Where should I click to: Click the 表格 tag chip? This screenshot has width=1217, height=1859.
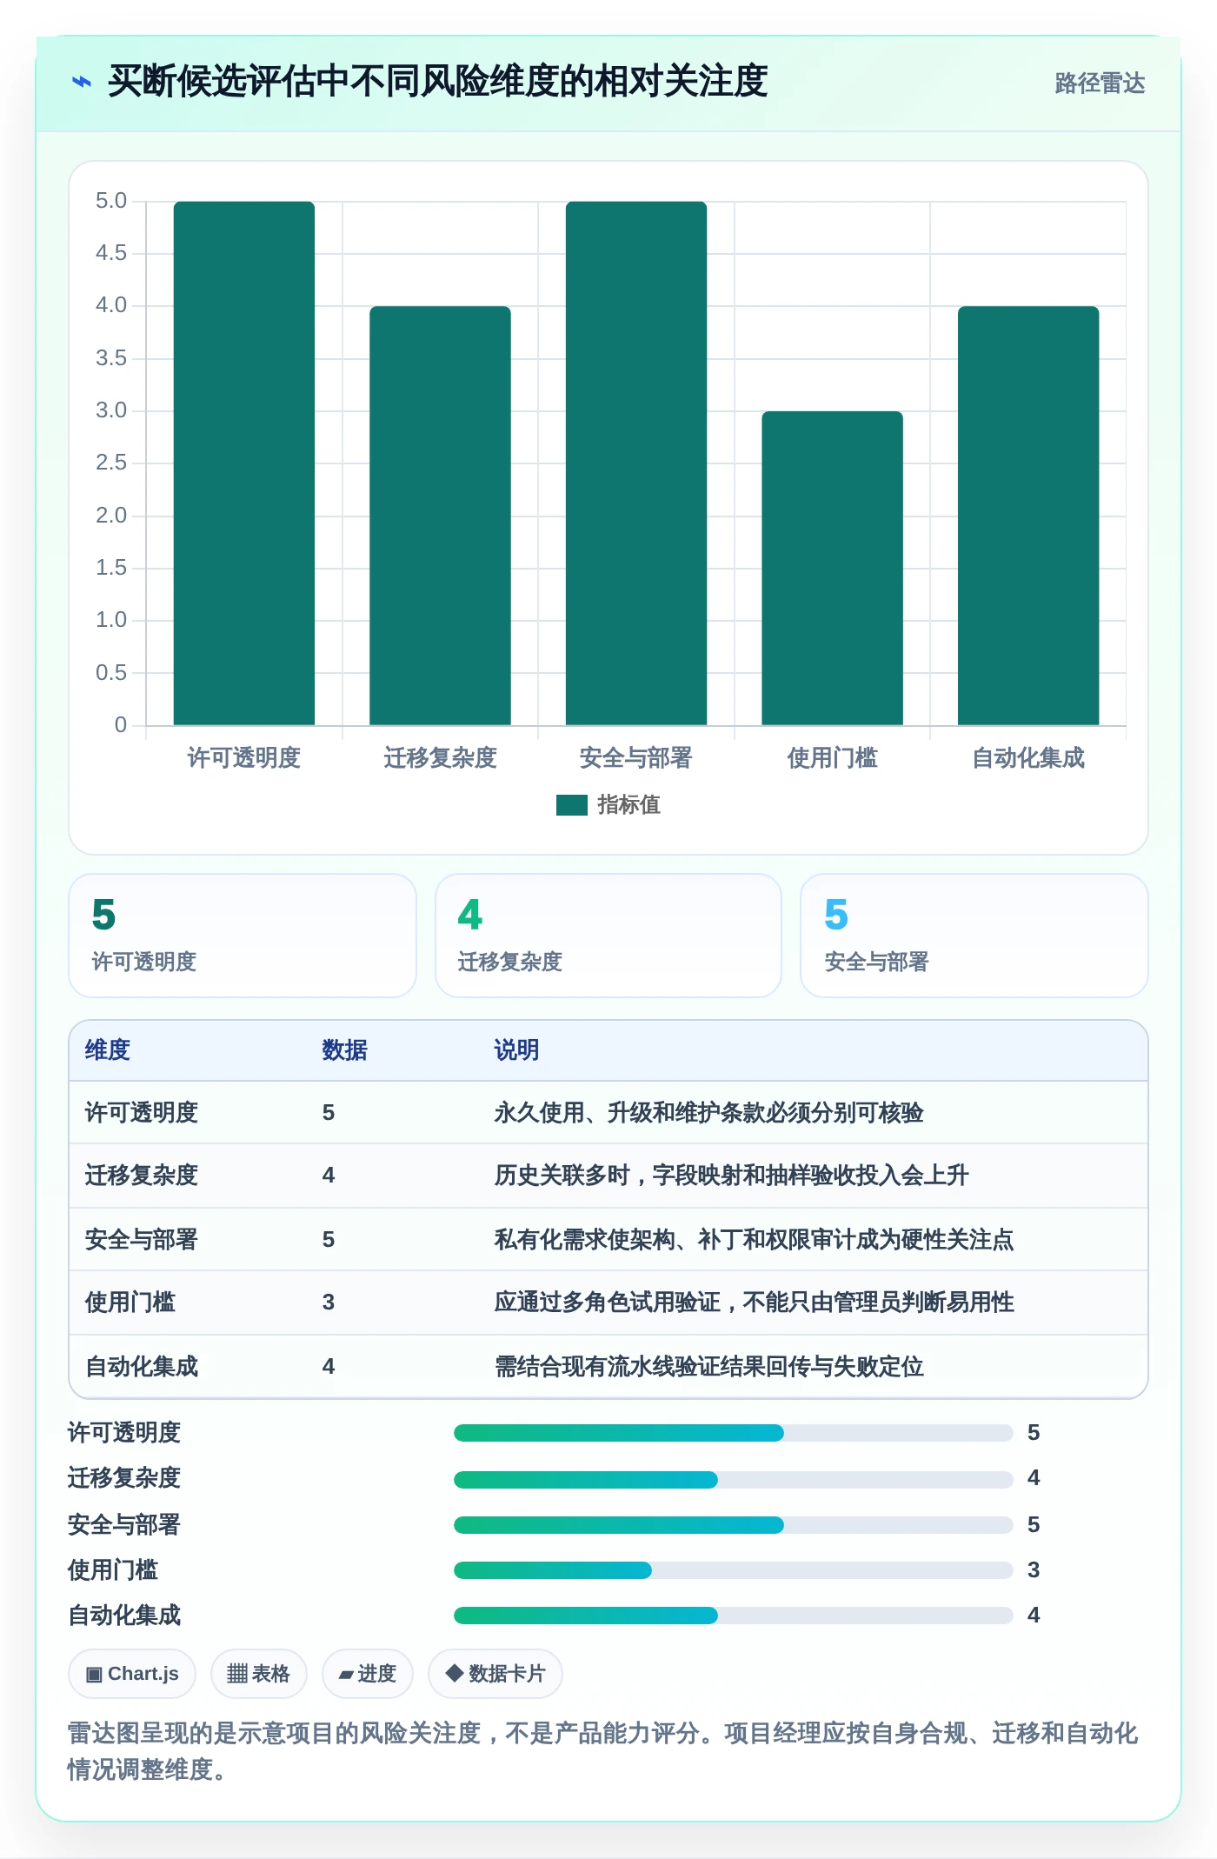[259, 1674]
